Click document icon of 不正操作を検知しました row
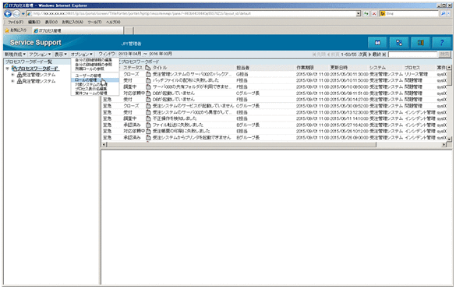Screen dimensions: 456x289 [148, 118]
